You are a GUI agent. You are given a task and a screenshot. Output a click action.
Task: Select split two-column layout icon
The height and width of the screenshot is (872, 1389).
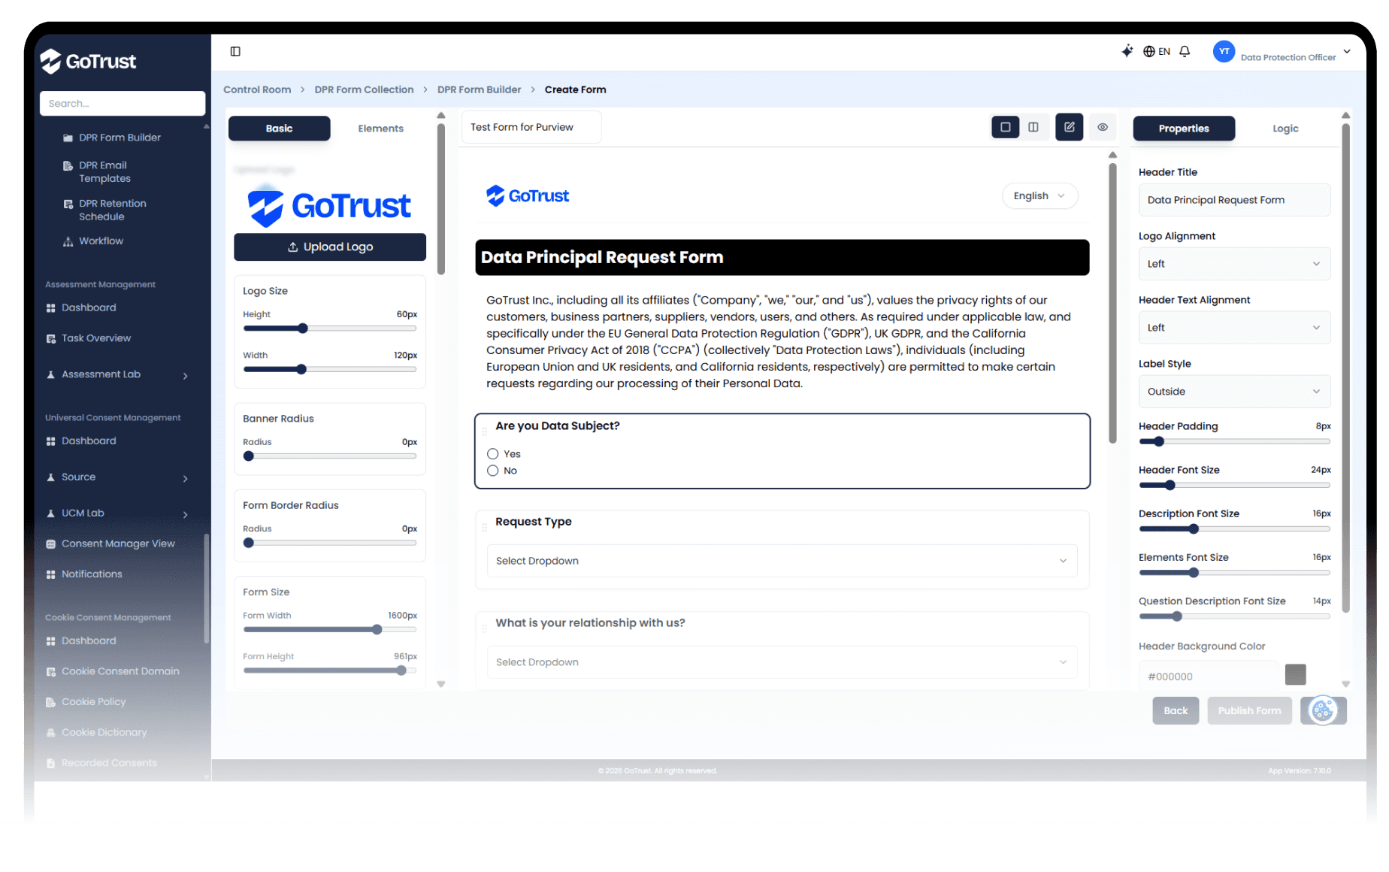(1033, 127)
